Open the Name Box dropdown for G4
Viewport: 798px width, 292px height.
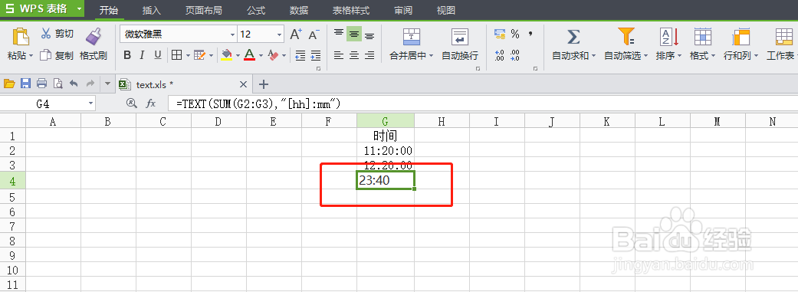[x=91, y=103]
